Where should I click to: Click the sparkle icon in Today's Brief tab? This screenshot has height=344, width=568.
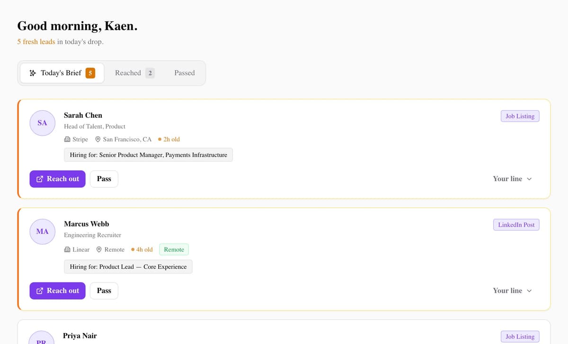tap(33, 73)
